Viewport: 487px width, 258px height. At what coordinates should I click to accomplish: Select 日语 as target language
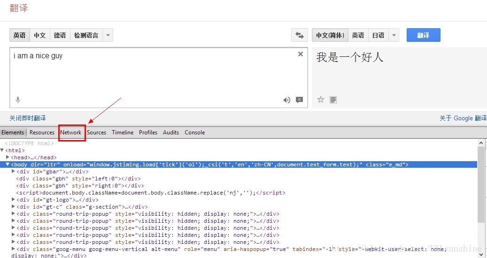379,35
